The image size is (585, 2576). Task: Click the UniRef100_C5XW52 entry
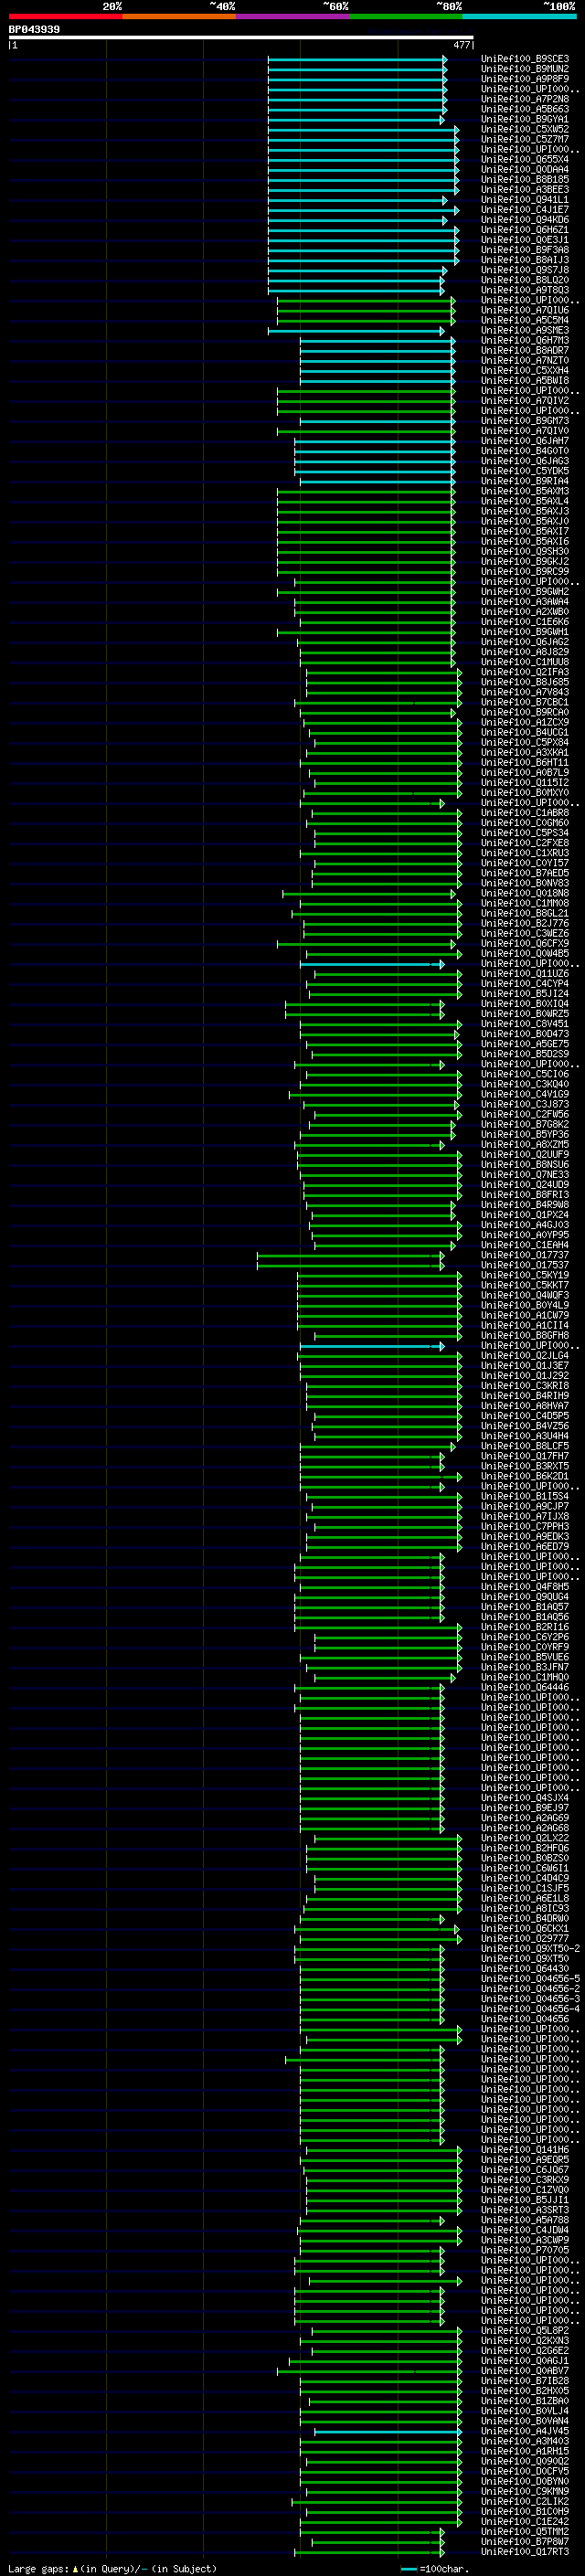point(525,129)
